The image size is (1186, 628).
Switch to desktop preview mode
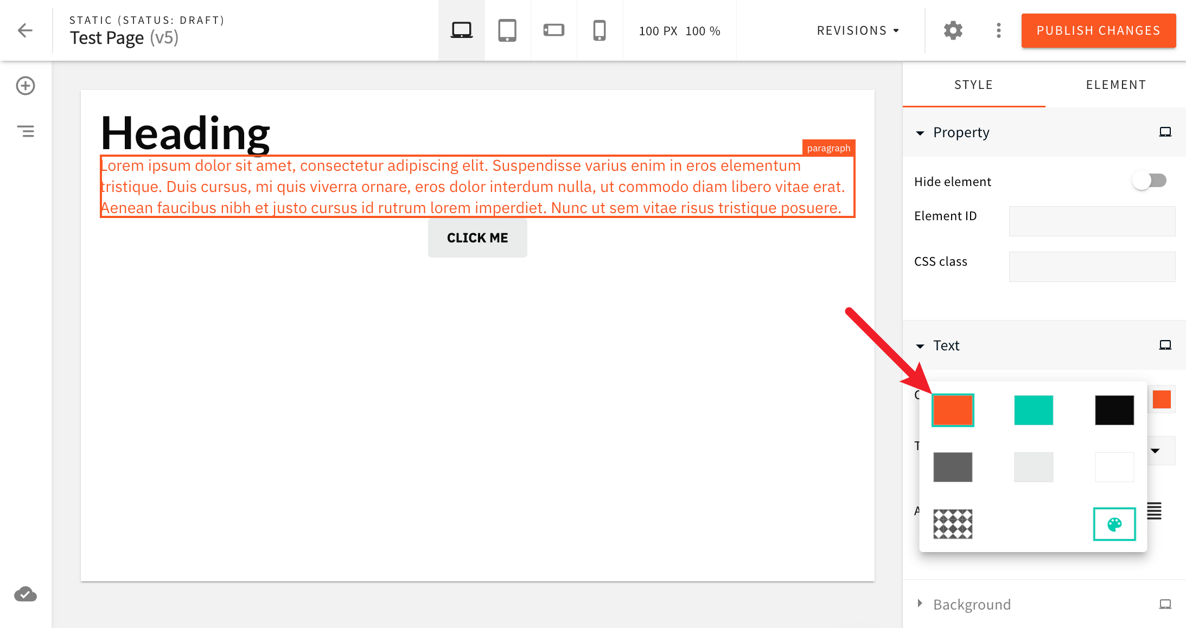click(x=461, y=30)
